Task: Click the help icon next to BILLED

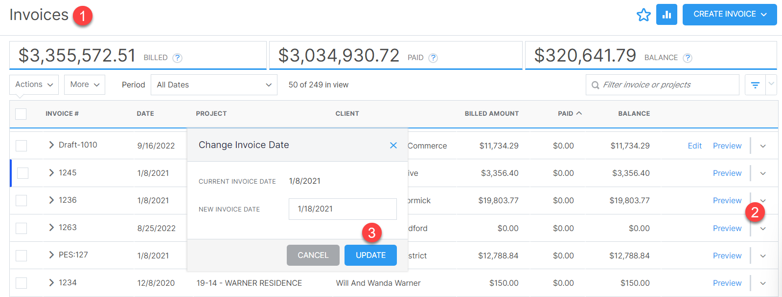Action: click(x=178, y=58)
